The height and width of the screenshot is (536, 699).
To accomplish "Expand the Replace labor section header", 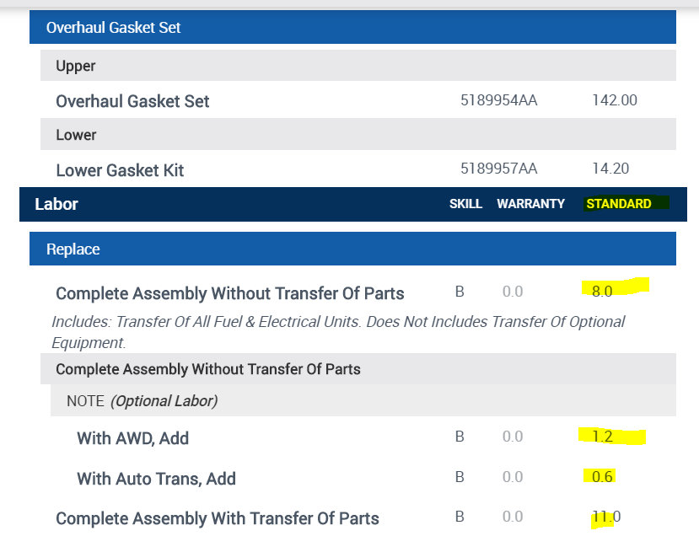I will click(73, 249).
